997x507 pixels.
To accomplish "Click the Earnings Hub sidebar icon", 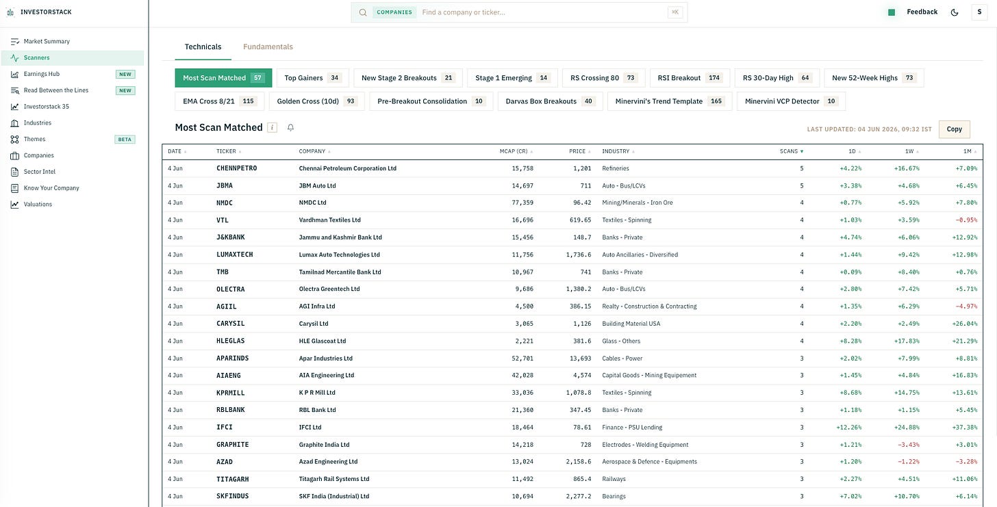I will point(15,74).
